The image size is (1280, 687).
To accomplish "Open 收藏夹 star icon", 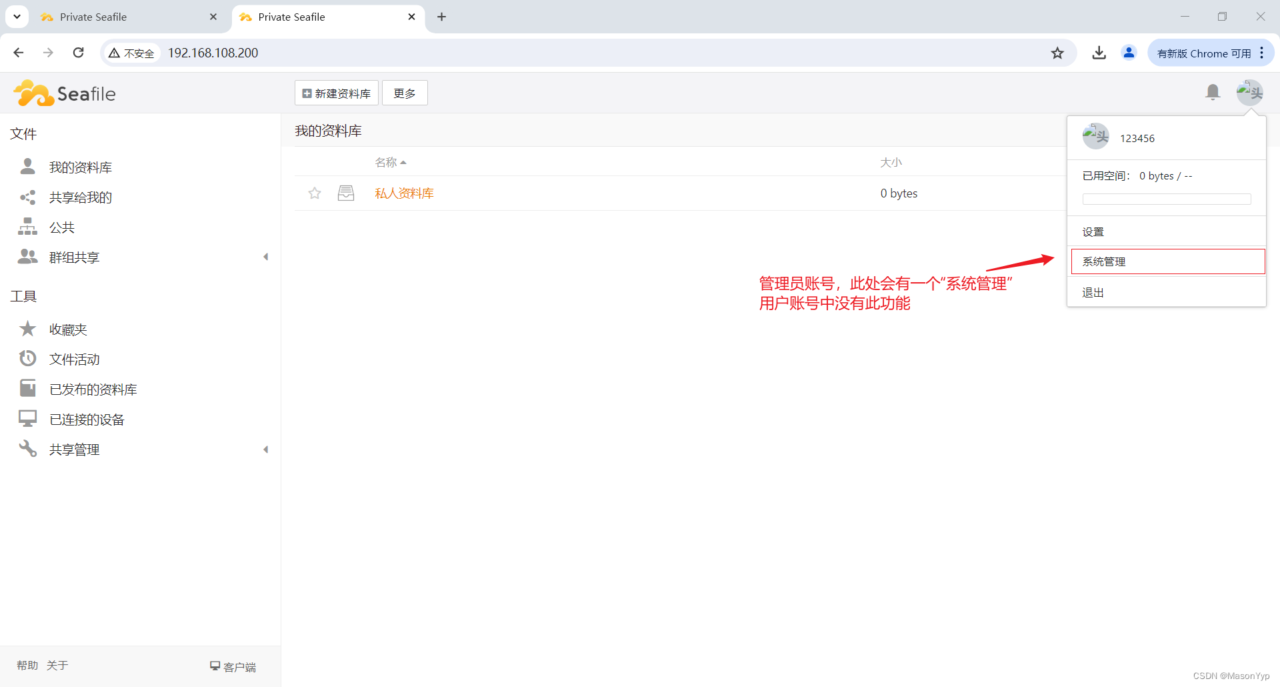I will click(x=27, y=329).
